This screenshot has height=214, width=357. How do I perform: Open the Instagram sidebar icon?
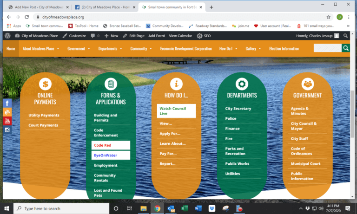click(7, 130)
